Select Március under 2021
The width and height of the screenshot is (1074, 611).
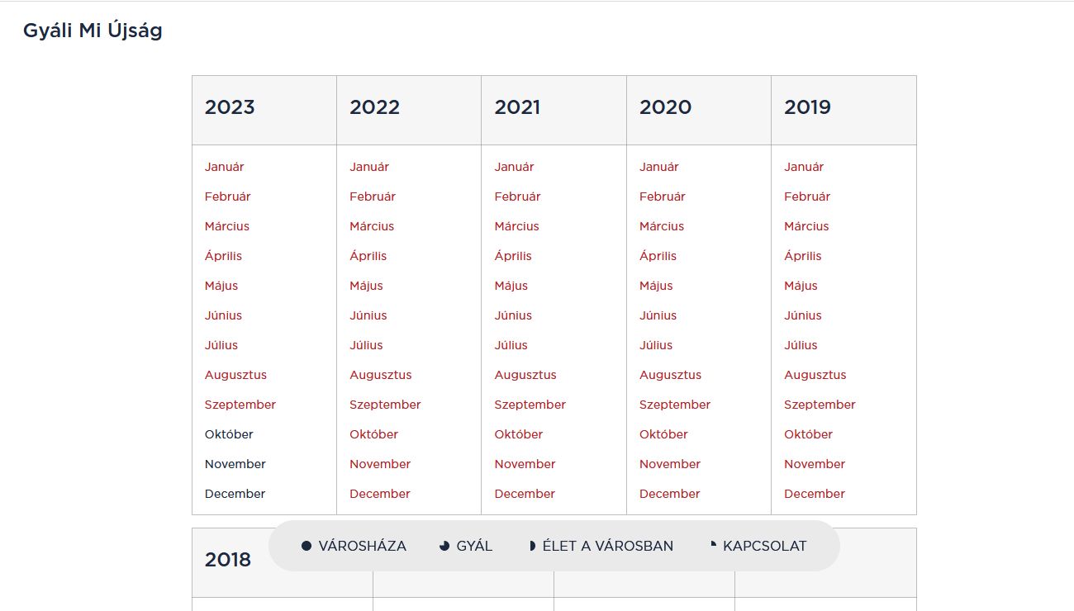[517, 226]
